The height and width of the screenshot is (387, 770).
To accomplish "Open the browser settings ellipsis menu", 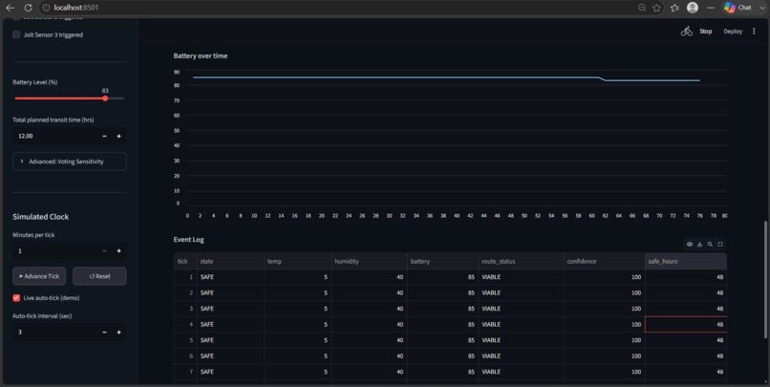I will 711,8.
